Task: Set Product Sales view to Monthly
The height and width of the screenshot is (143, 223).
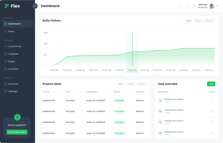Action: [141, 84]
